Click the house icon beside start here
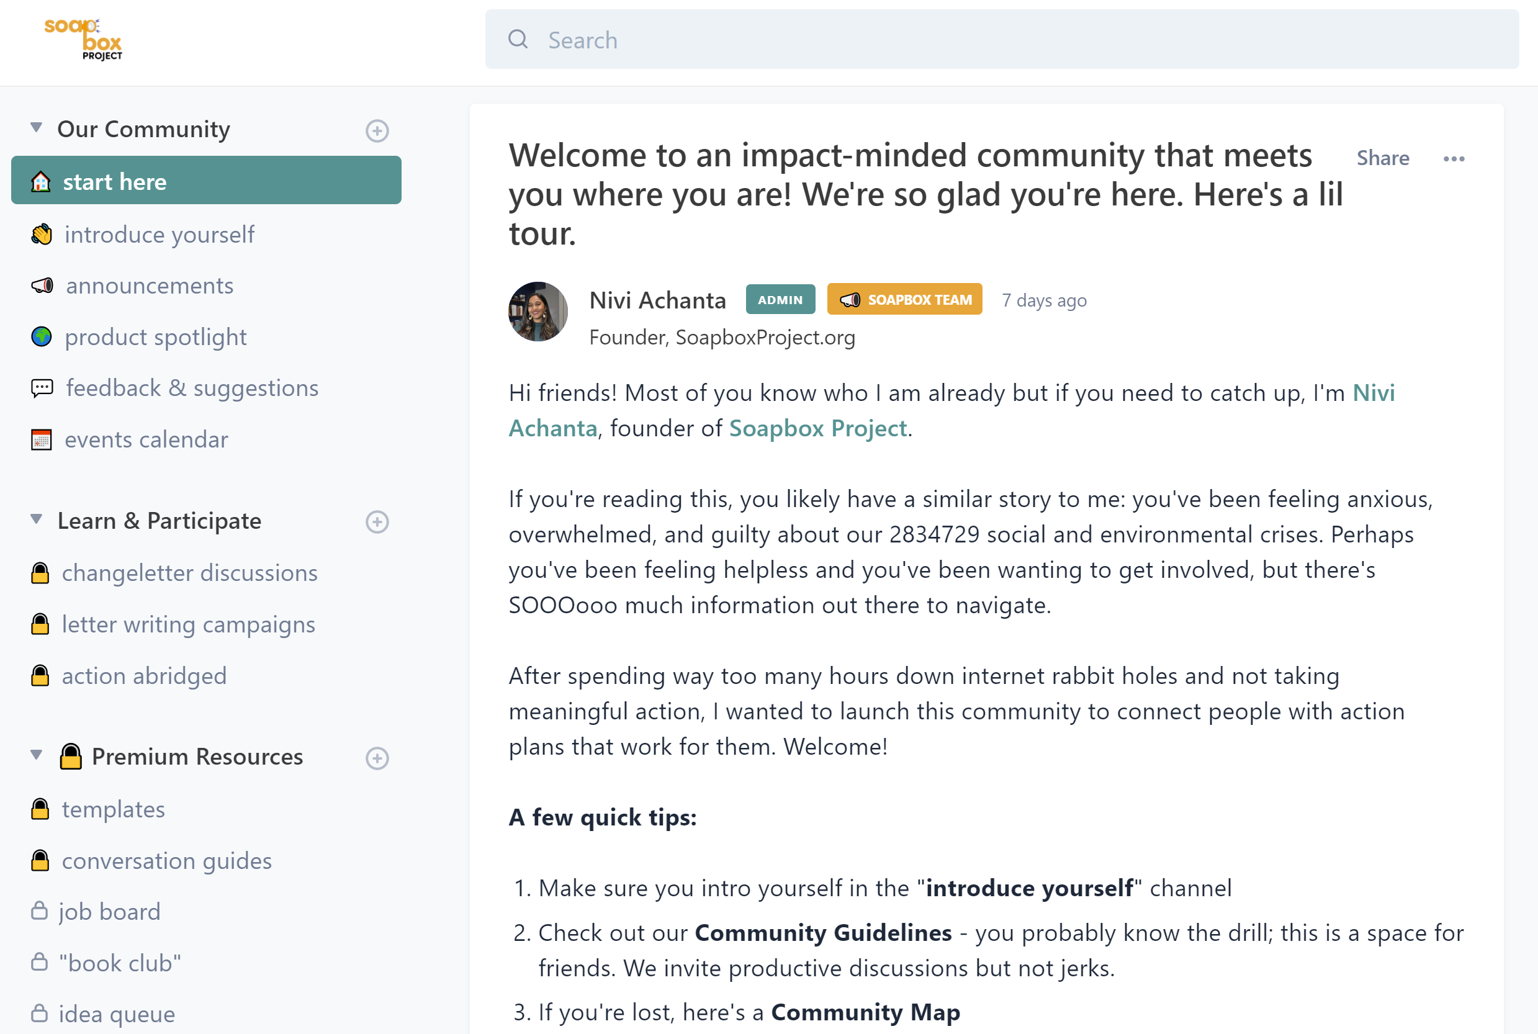 [41, 181]
